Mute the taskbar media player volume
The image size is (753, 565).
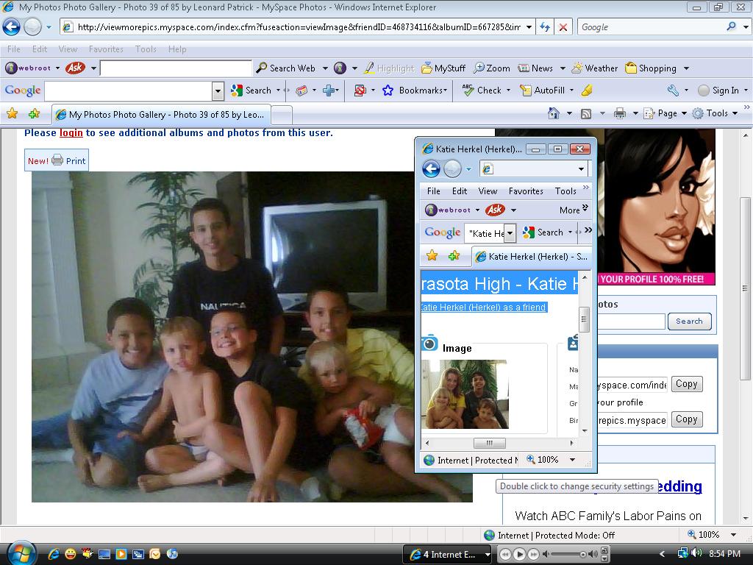(x=545, y=554)
